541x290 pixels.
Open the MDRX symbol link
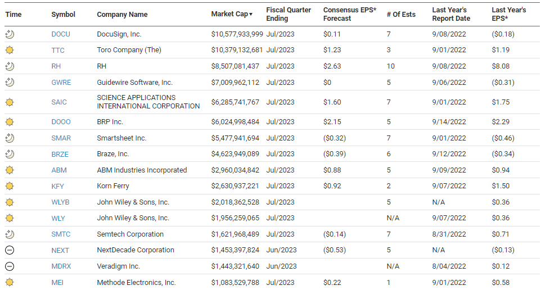(61, 266)
